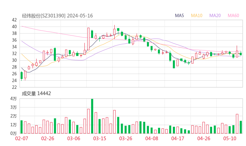The height and width of the screenshot is (146, 246).
Task: Click the first green candlestick at 02-07
Action: point(22,76)
